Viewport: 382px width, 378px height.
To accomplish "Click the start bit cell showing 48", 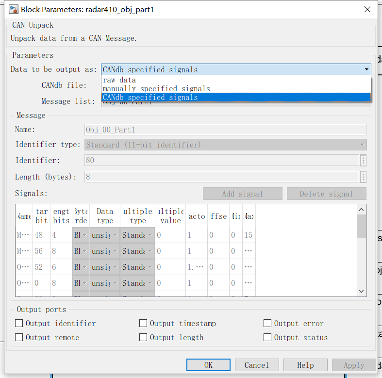I will [x=41, y=235].
